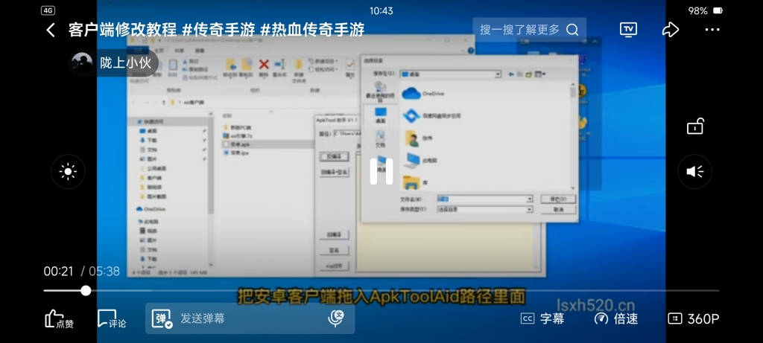The width and height of the screenshot is (763, 343).
Task: Tap the 发送弹幕 input field
Action: (250, 318)
